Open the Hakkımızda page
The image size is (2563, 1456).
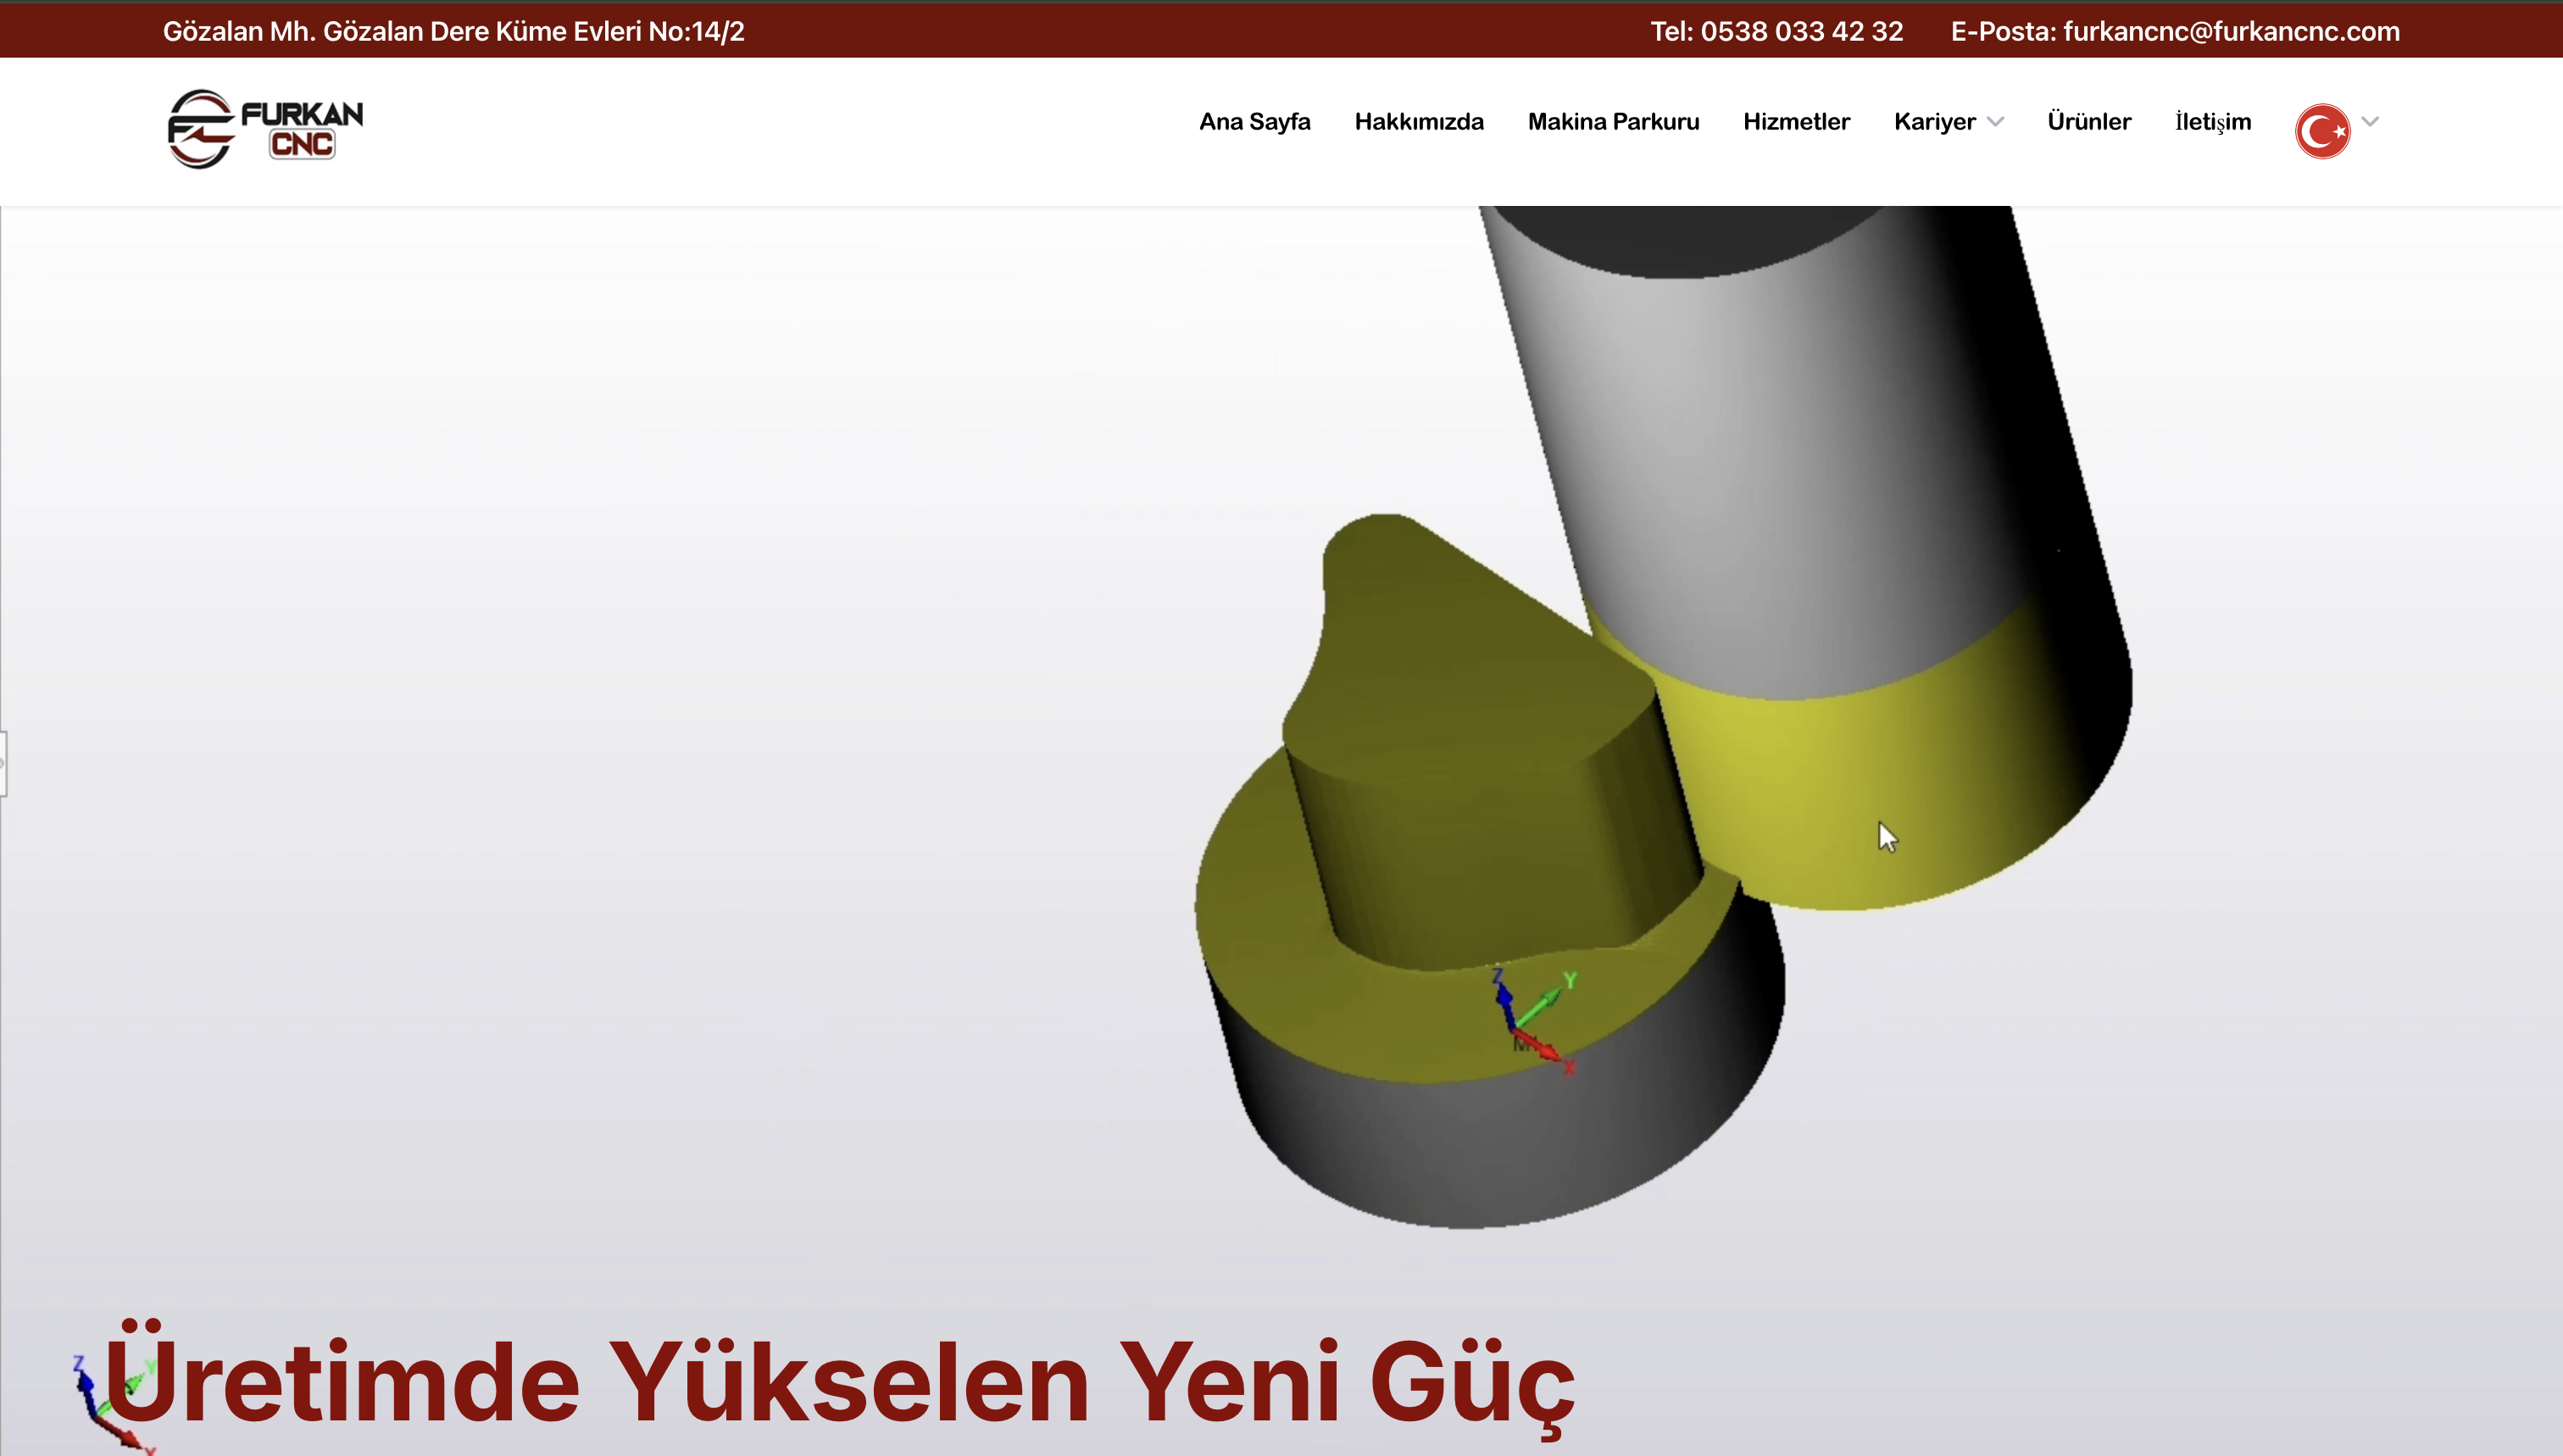click(x=1419, y=121)
